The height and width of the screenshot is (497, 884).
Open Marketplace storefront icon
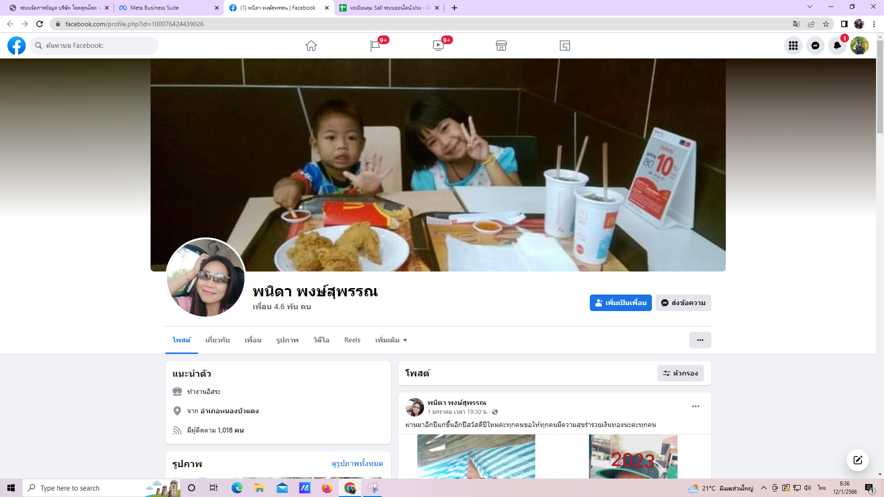click(501, 46)
